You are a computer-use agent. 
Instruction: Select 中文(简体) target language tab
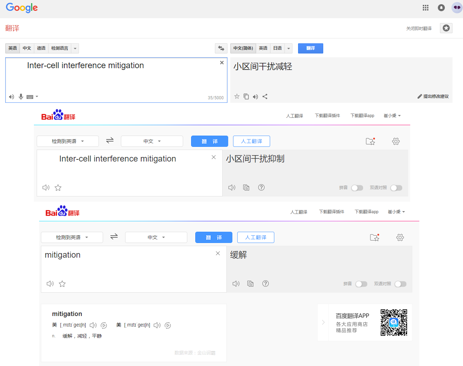click(243, 48)
